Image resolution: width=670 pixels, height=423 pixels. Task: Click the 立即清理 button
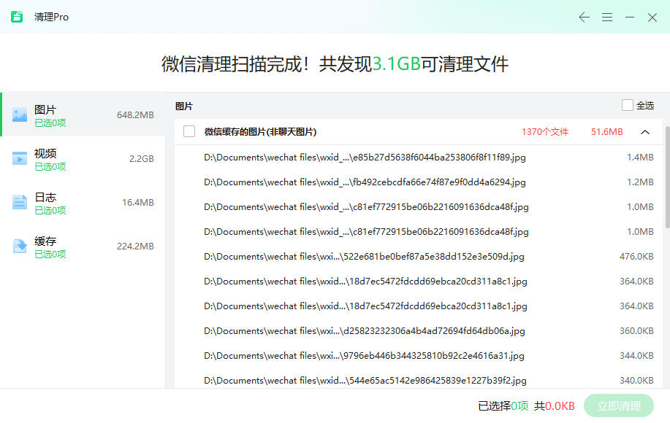pyautogui.click(x=618, y=405)
